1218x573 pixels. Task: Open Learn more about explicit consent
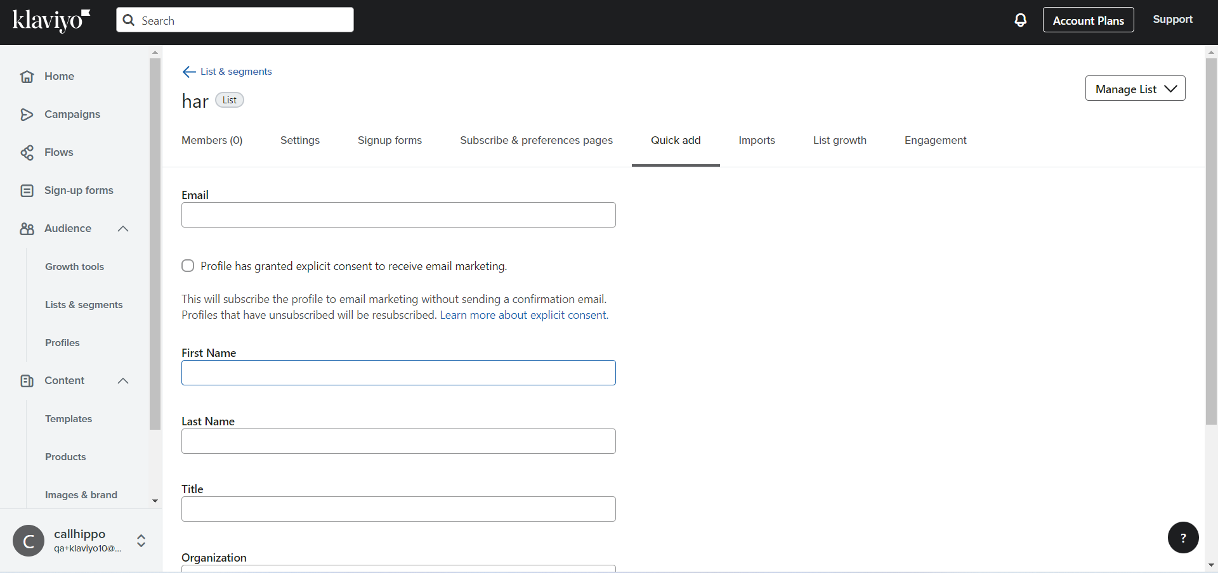524,315
